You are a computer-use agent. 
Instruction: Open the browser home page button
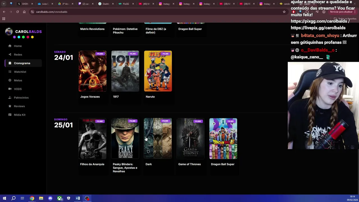(x=24, y=12)
